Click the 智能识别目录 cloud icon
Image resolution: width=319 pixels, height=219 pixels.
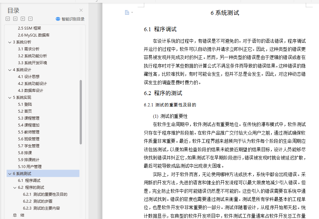click(x=58, y=19)
